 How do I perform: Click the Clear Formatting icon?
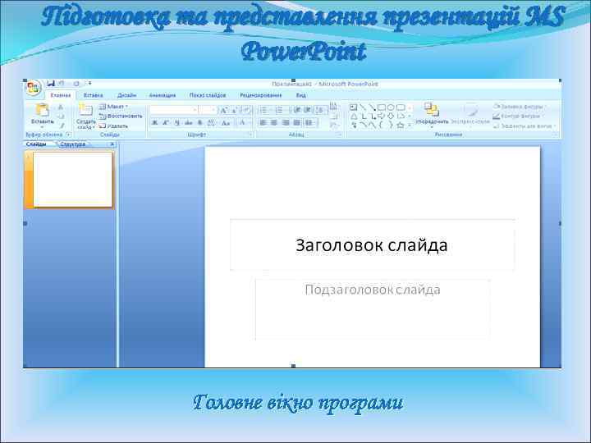(x=246, y=110)
